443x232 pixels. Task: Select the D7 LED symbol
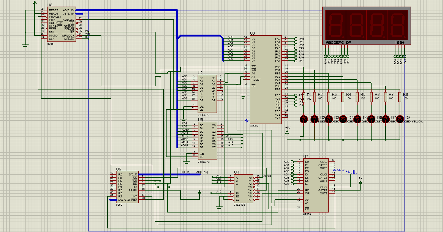[x=386, y=119]
